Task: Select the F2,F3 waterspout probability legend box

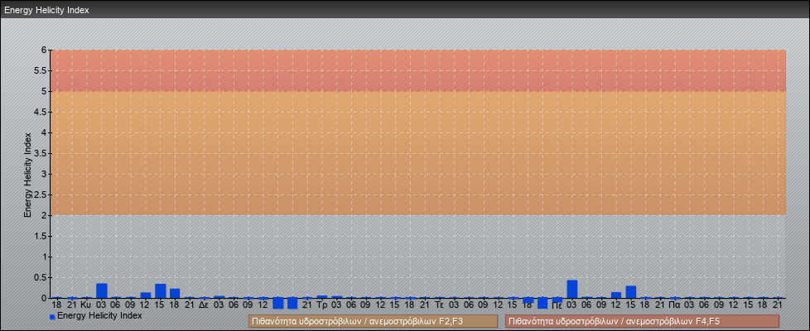Action: [x=373, y=321]
